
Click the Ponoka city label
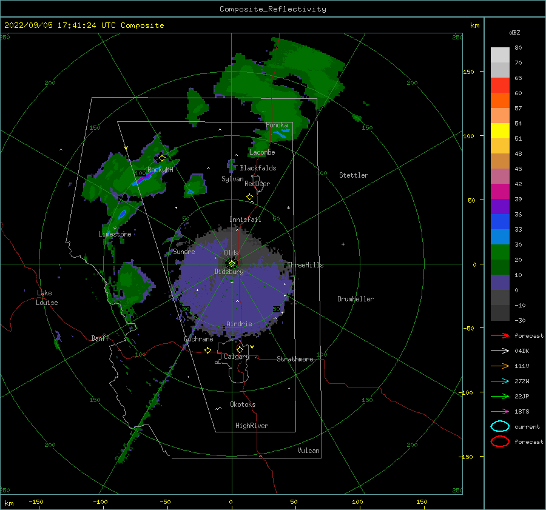(277, 125)
